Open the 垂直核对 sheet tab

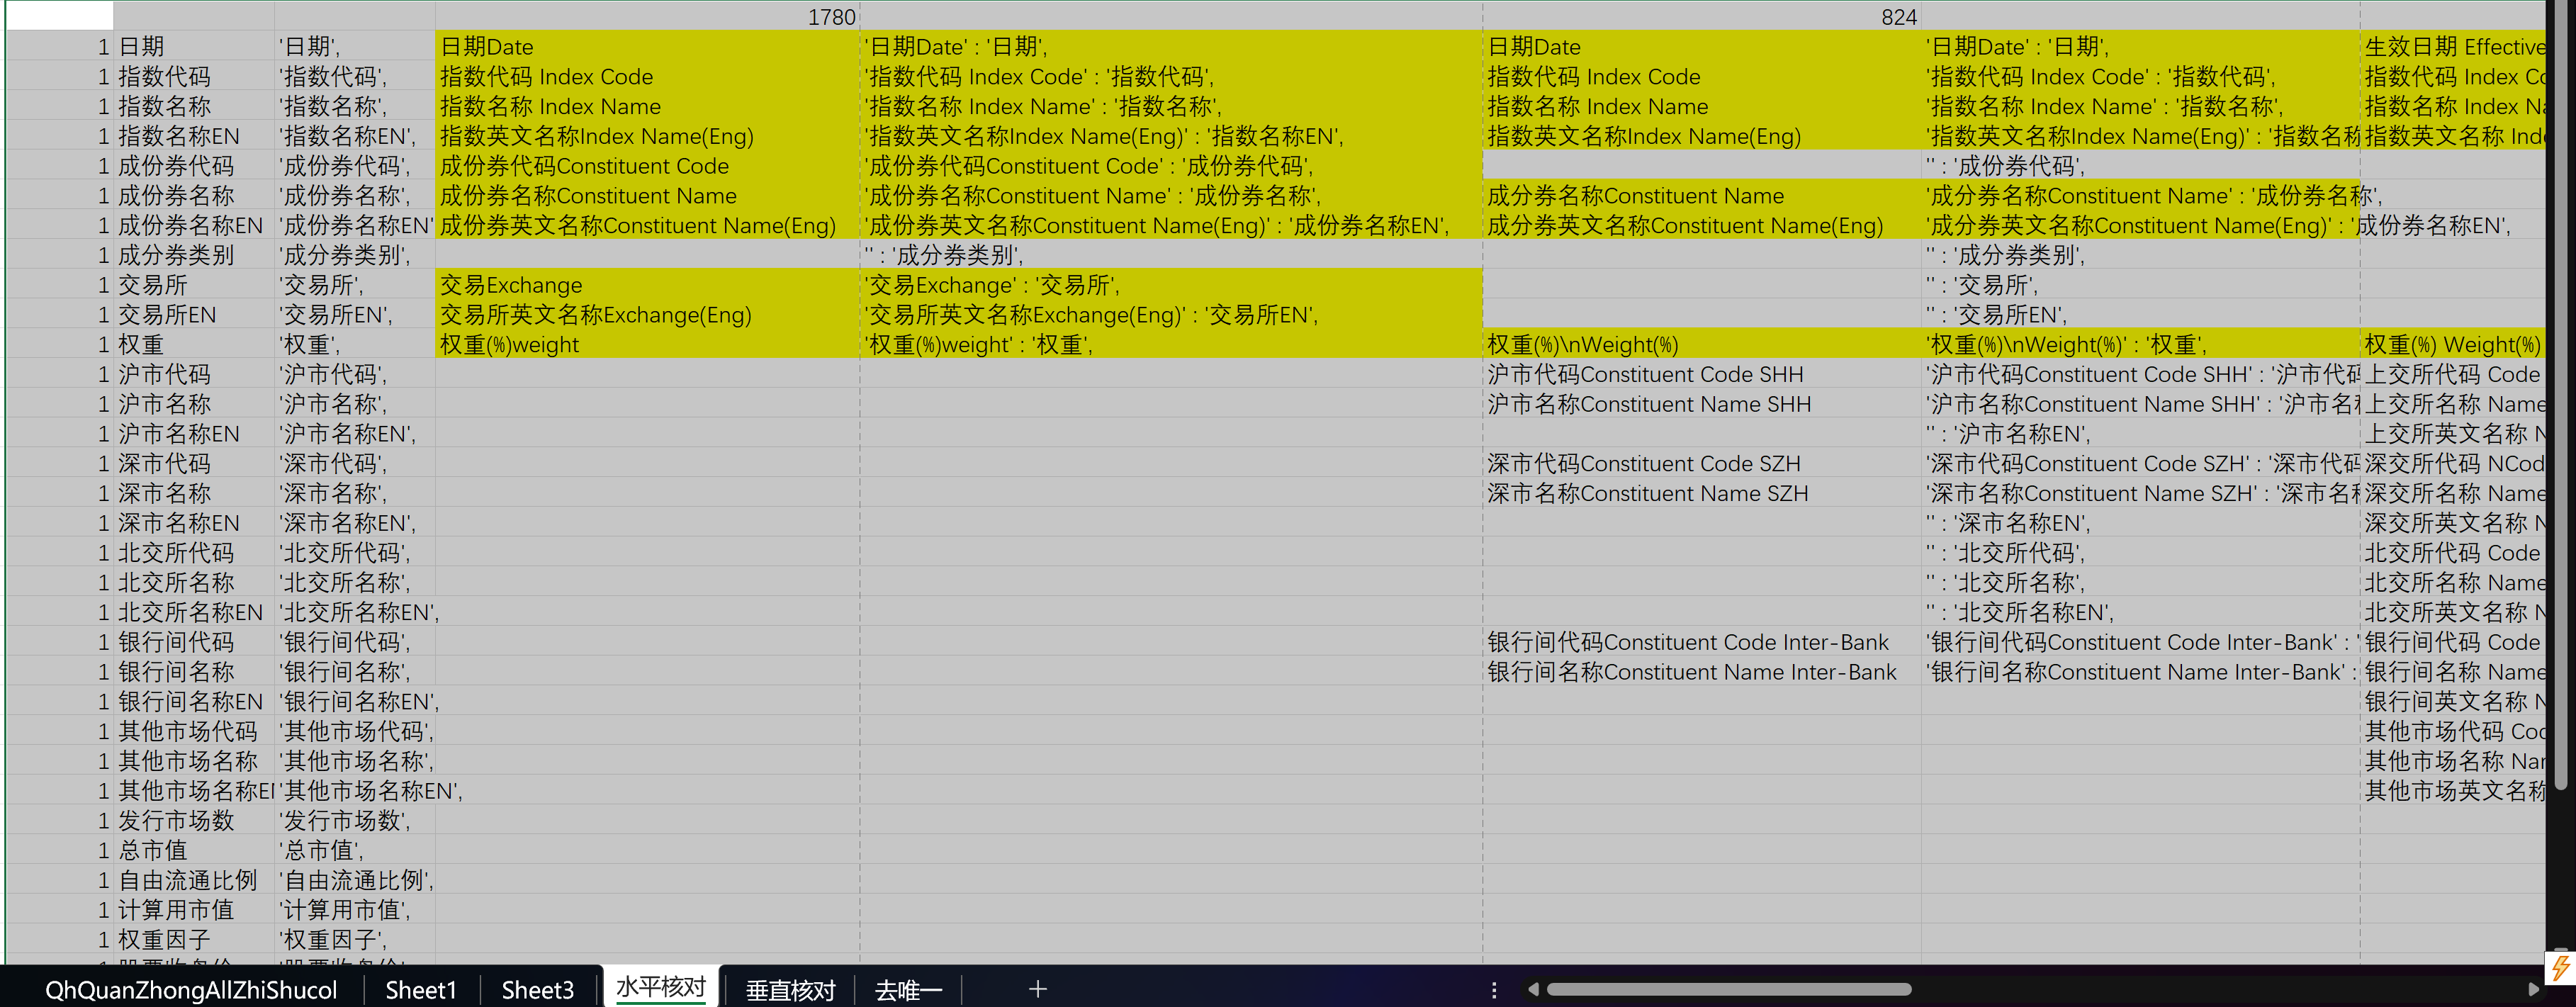tap(790, 989)
